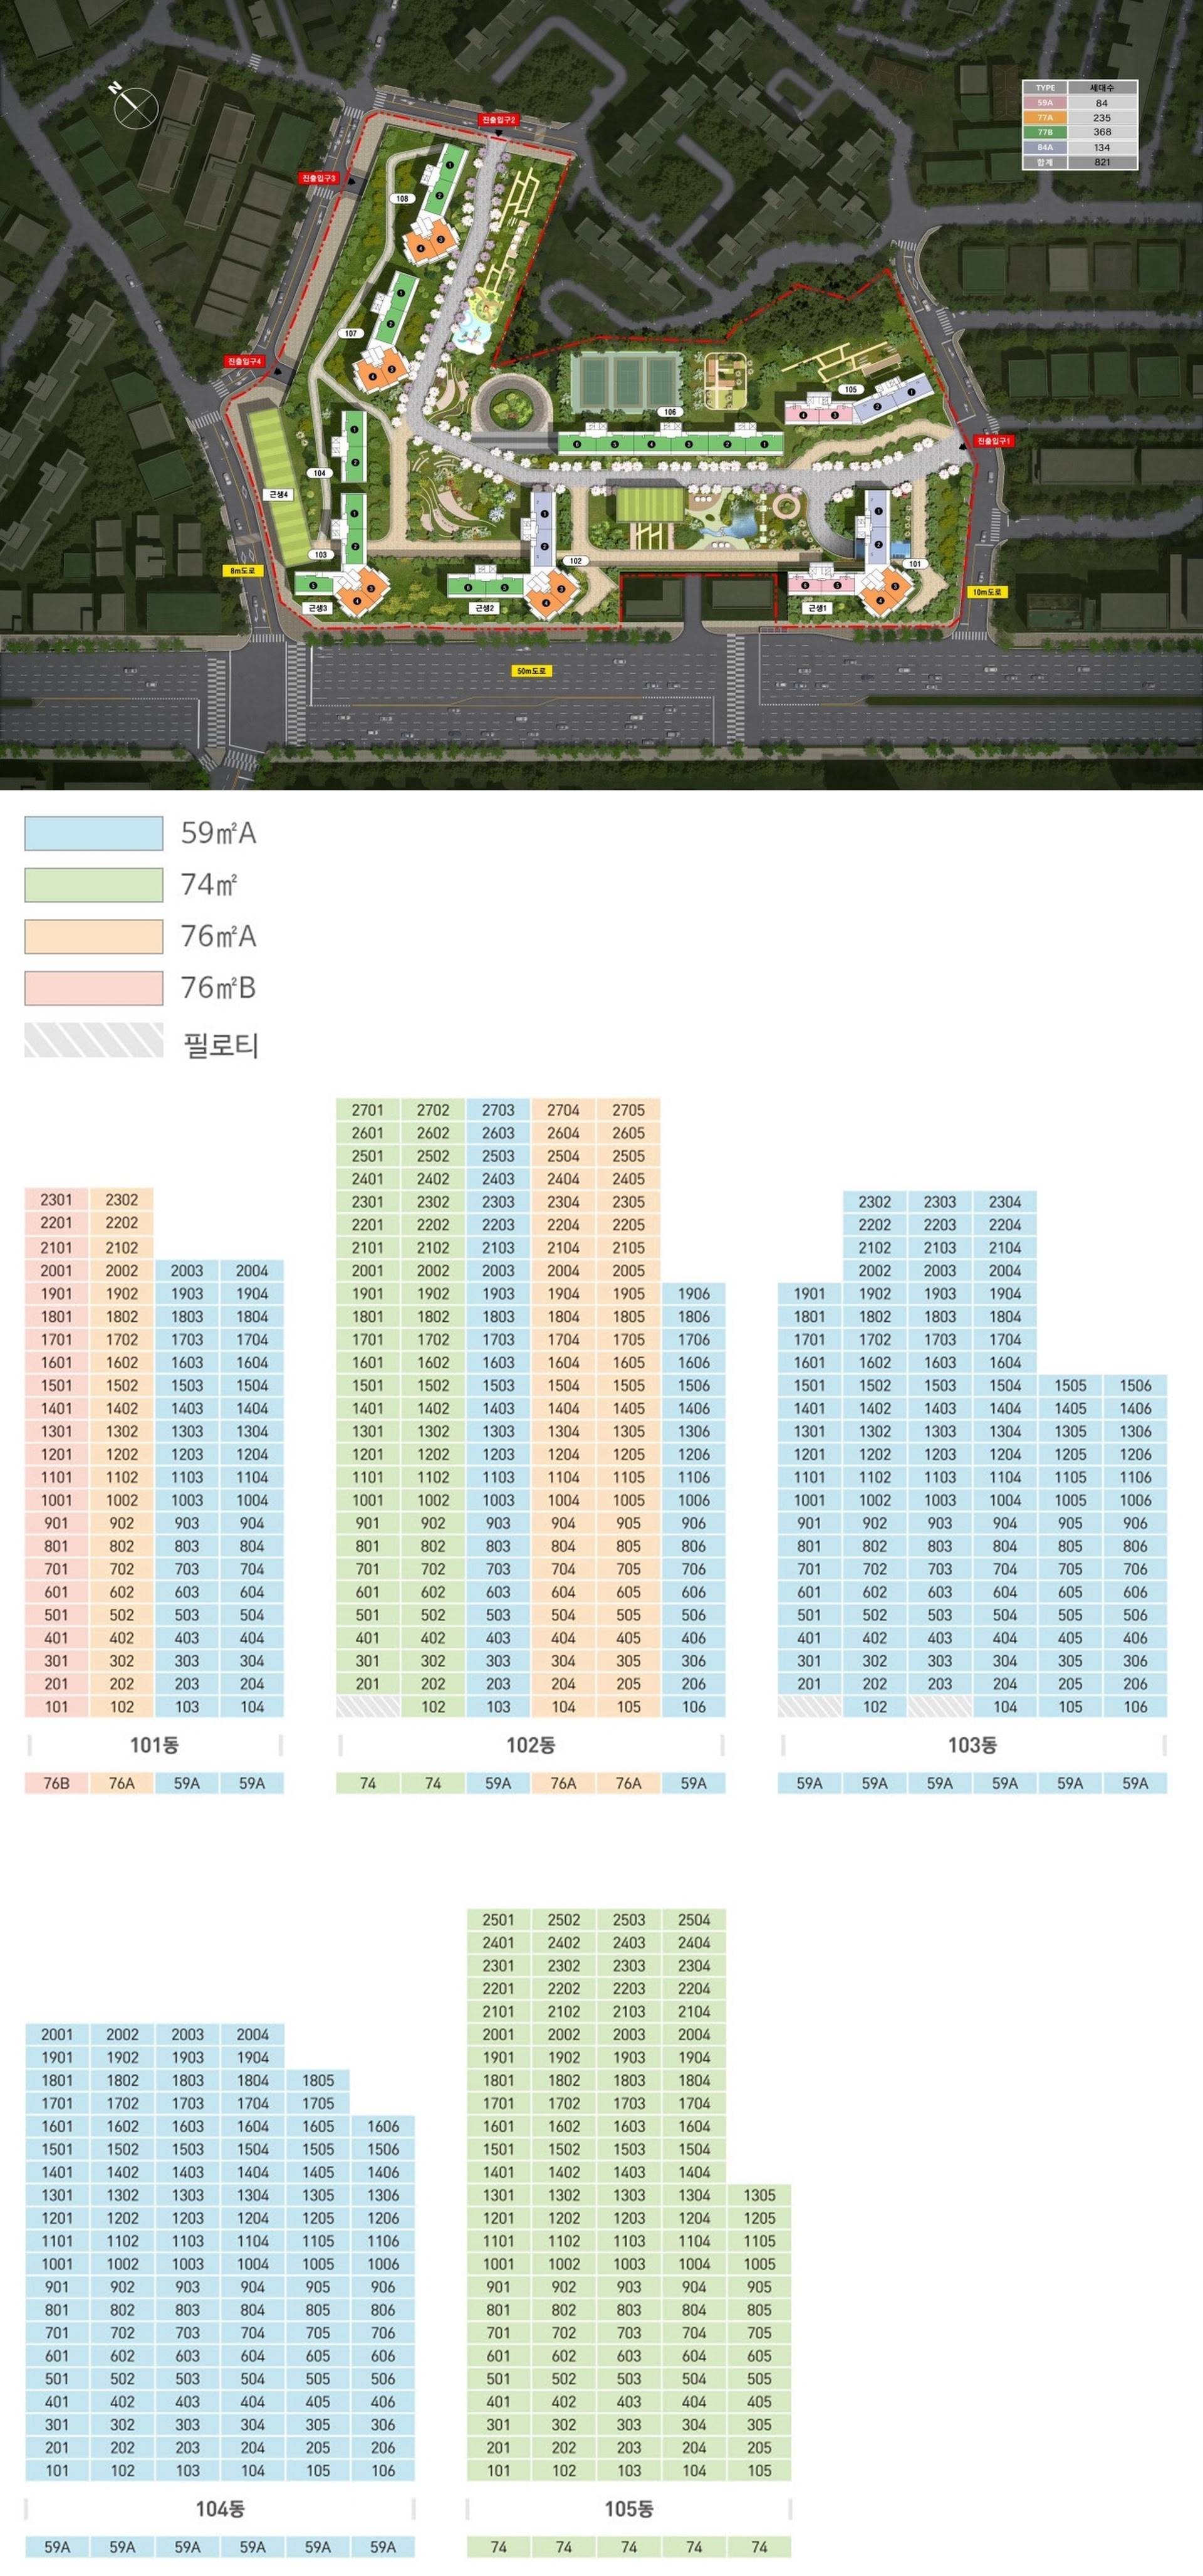Click the '59A' type cell under 102동's sixth column

693,1783
